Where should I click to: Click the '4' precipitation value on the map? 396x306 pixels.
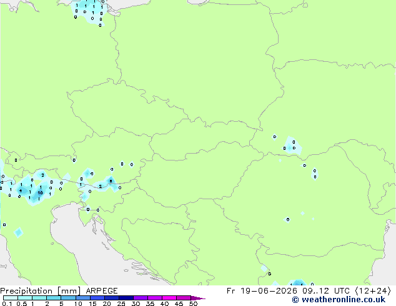(21, 190)
